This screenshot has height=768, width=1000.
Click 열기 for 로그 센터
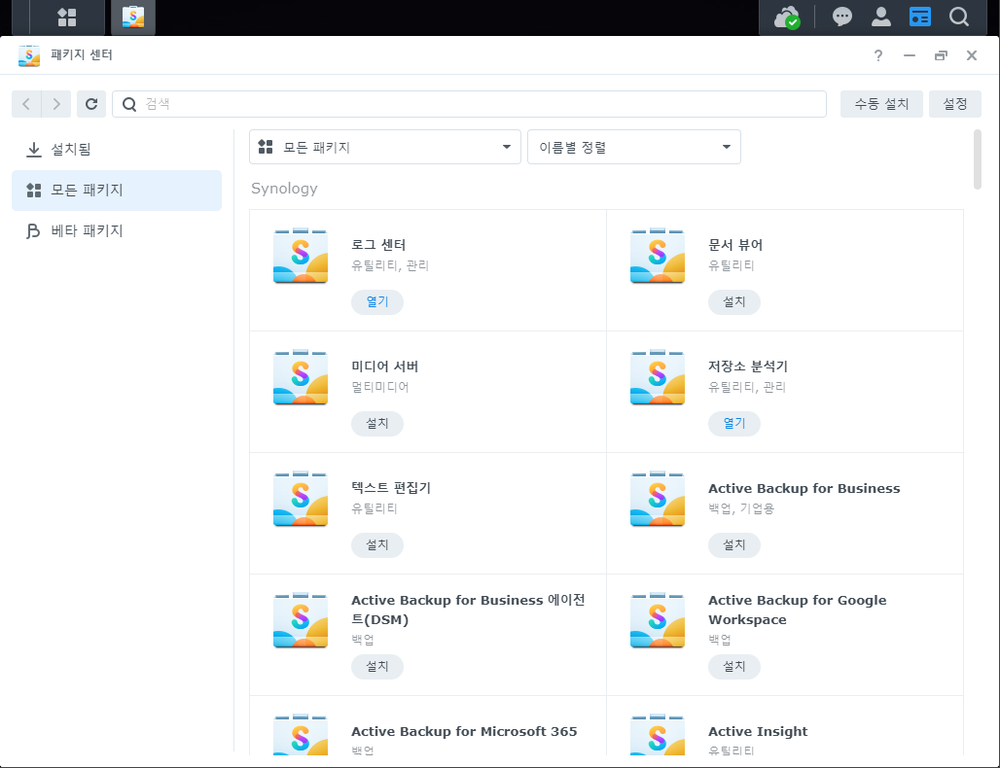[x=376, y=301]
